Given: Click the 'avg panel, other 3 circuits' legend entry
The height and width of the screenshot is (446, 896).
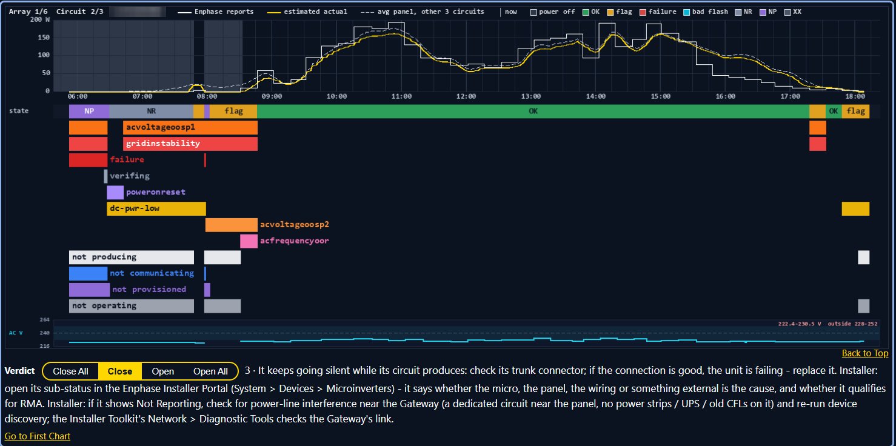Looking at the screenshot, I should pyautogui.click(x=423, y=12).
